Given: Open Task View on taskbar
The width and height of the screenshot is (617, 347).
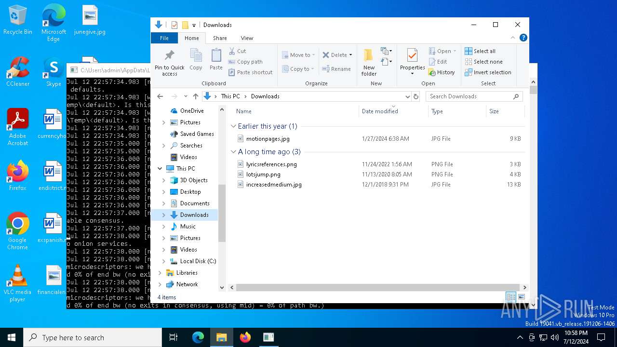Looking at the screenshot, I should tap(174, 337).
